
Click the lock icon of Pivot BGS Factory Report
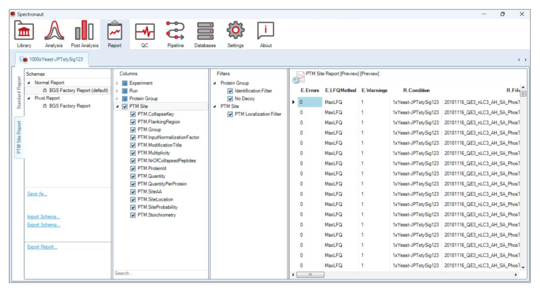coord(45,106)
